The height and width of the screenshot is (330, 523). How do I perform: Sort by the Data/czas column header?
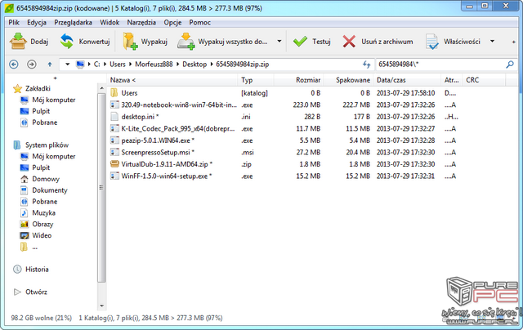[408, 80]
